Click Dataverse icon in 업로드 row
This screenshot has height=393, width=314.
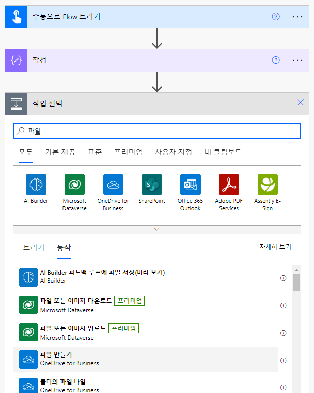[28, 332]
